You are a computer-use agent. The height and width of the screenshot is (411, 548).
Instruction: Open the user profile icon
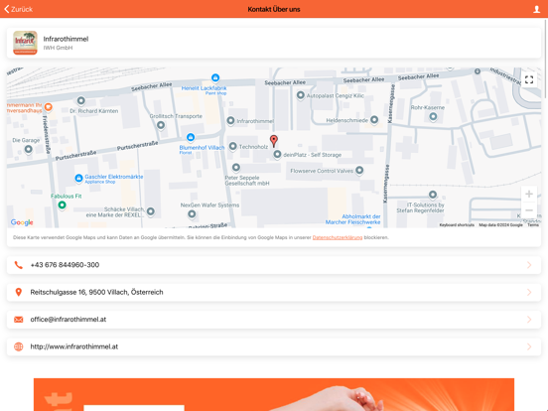(536, 10)
